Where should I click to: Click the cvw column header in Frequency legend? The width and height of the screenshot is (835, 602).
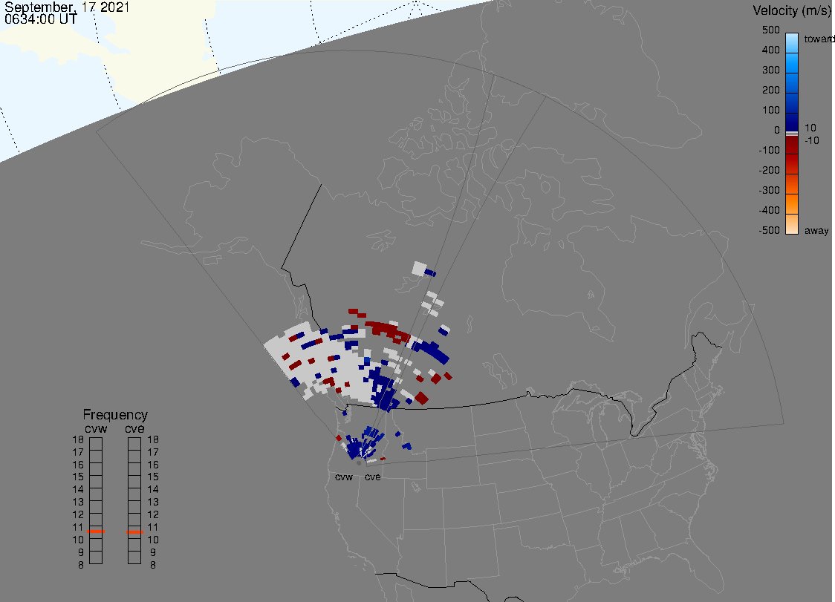pos(96,428)
